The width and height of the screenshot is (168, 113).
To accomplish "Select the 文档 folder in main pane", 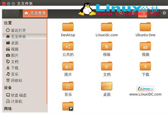I will 107,69.
